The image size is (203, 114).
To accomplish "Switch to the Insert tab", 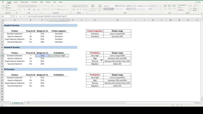I will point(16,2).
